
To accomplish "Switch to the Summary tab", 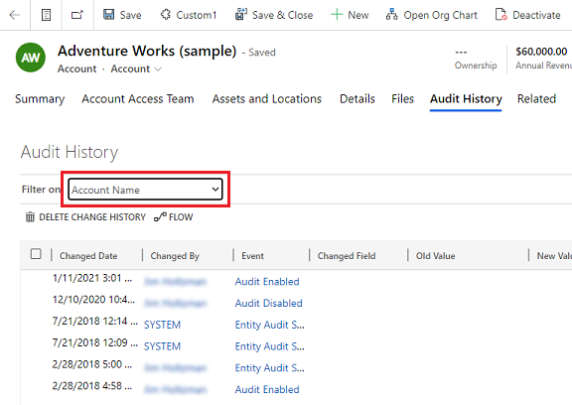I will [x=40, y=99].
